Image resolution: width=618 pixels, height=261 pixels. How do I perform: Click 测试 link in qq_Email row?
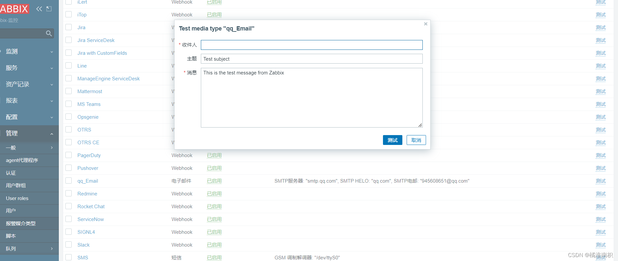(x=601, y=181)
